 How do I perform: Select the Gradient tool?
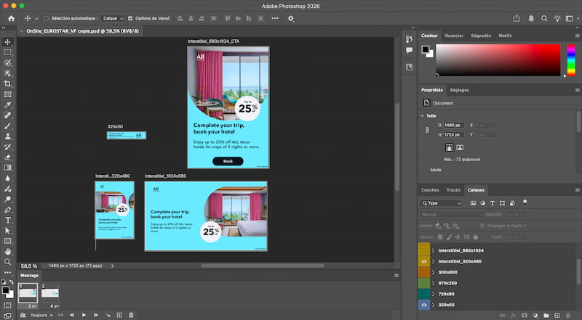pos(7,168)
